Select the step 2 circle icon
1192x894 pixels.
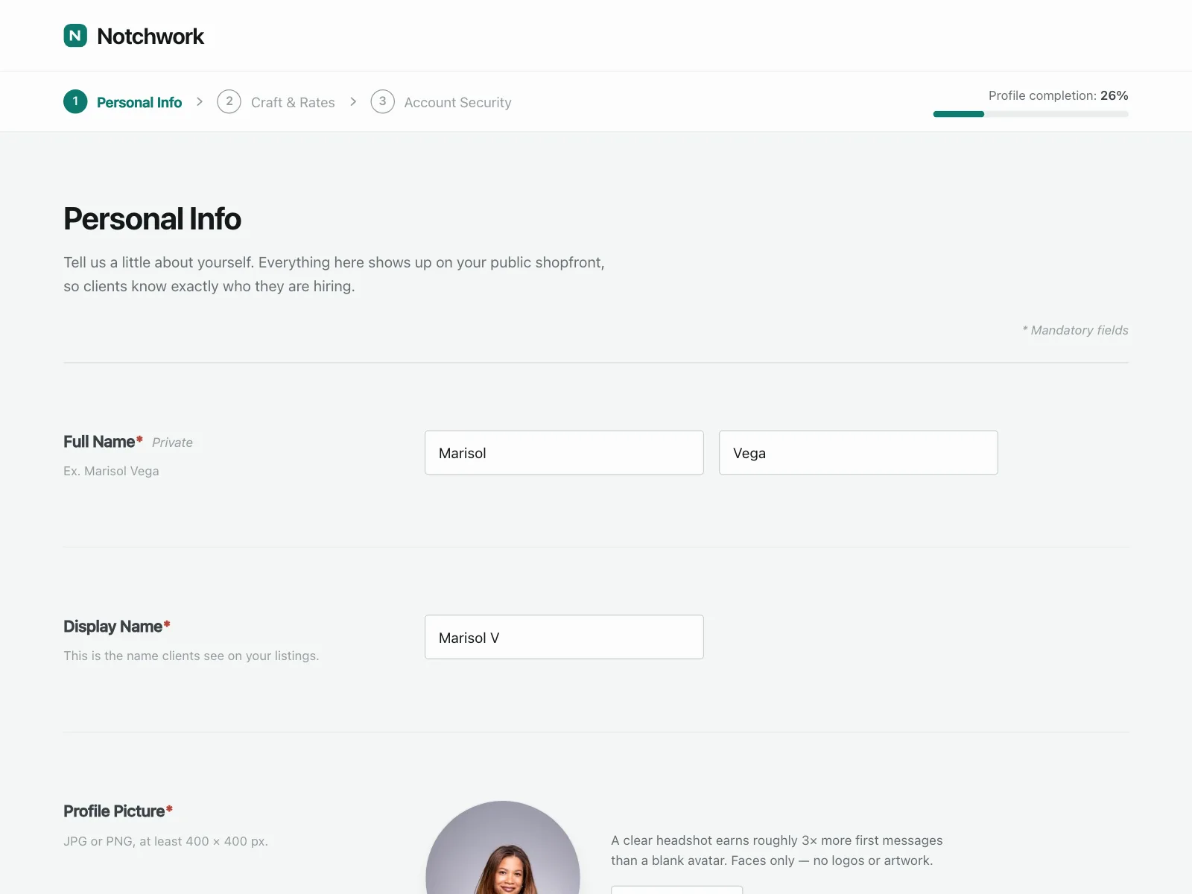tap(229, 101)
